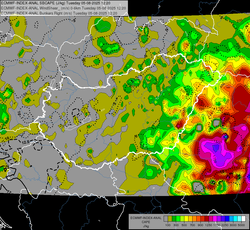Click the purple swatch right of 1750
This screenshot has height=230, width=250.
(219, 218)
